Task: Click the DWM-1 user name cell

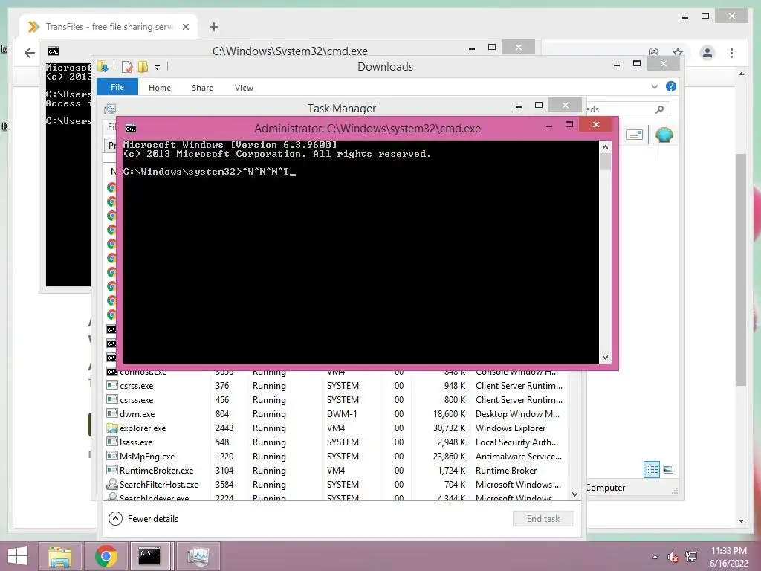Action: 342,414
